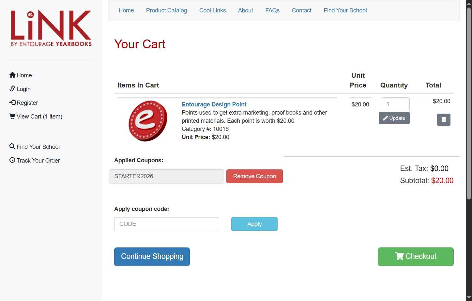Remove the STARTER2026 coupon
This screenshot has width=472, height=301.
[254, 176]
